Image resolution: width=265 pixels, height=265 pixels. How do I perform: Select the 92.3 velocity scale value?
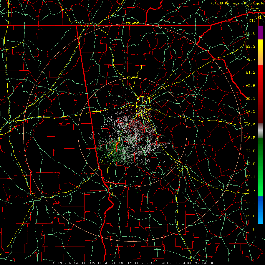(x=251, y=46)
